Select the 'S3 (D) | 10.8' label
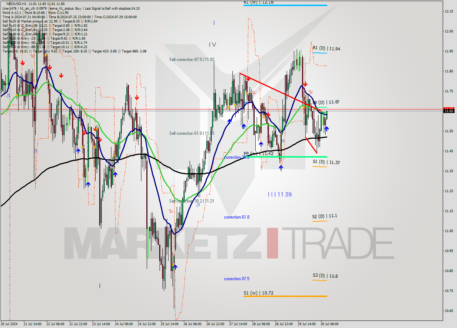The width and height of the screenshot is (457, 328). click(325, 276)
